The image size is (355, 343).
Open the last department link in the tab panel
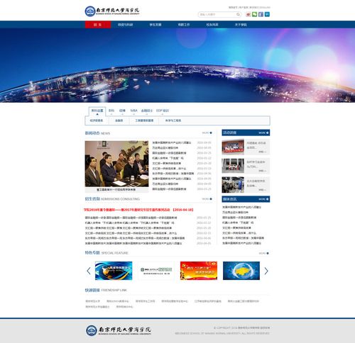[173, 120]
